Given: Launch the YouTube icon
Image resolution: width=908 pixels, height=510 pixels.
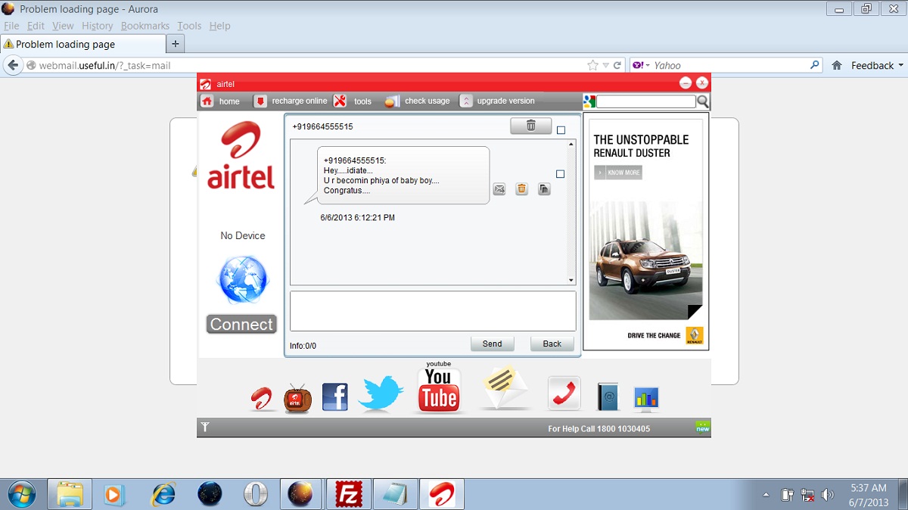Looking at the screenshot, I should (438, 389).
